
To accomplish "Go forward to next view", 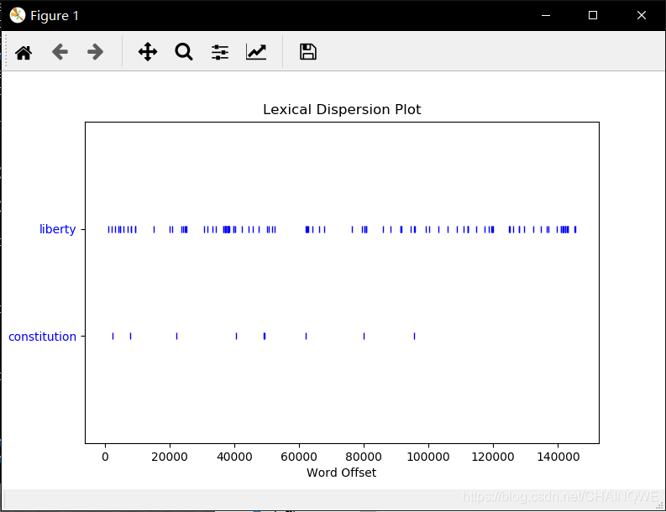I will (96, 52).
